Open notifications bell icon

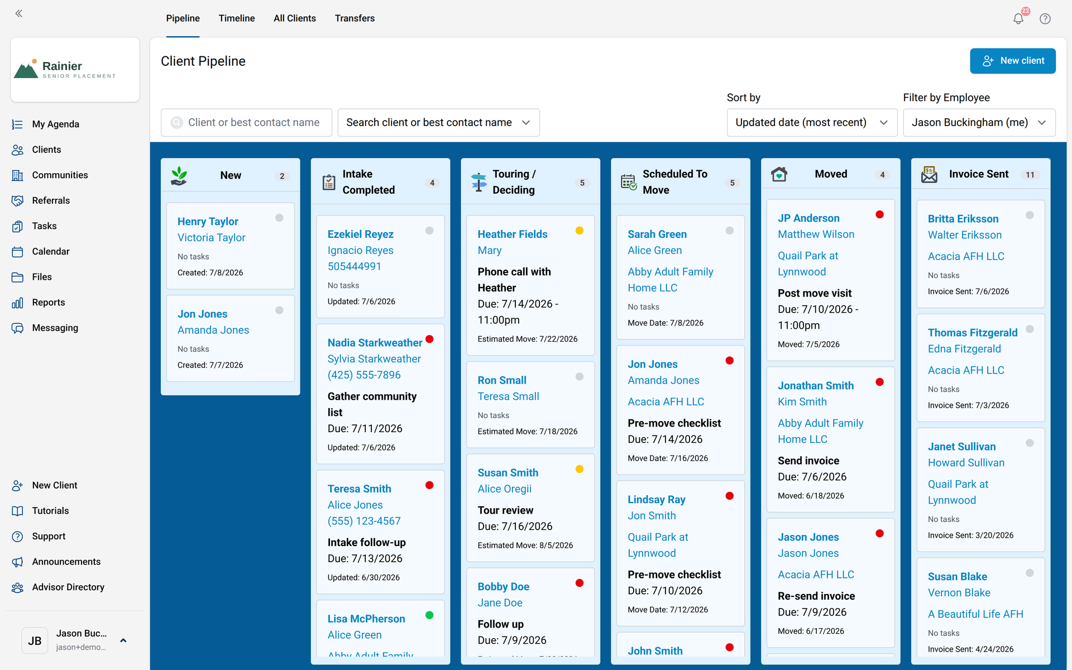coord(1018,18)
